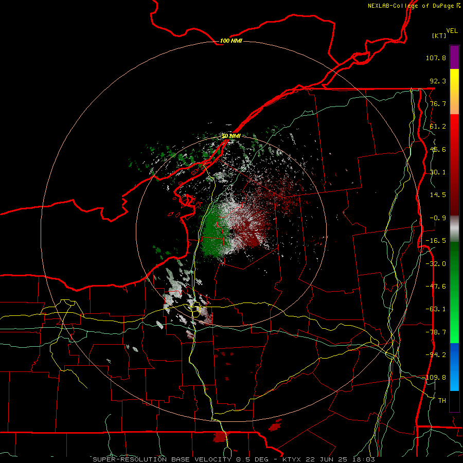Click the purple segment of velocity color bar
This screenshot has height=463, width=463.
pyautogui.click(x=454, y=57)
